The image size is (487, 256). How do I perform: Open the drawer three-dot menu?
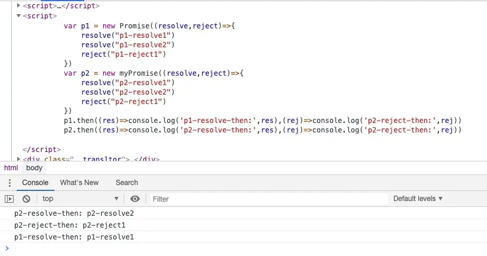(9, 183)
